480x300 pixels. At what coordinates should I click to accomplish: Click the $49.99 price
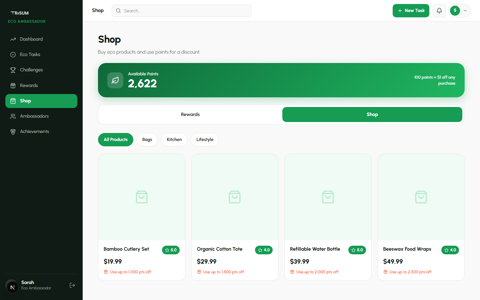pyautogui.click(x=393, y=262)
